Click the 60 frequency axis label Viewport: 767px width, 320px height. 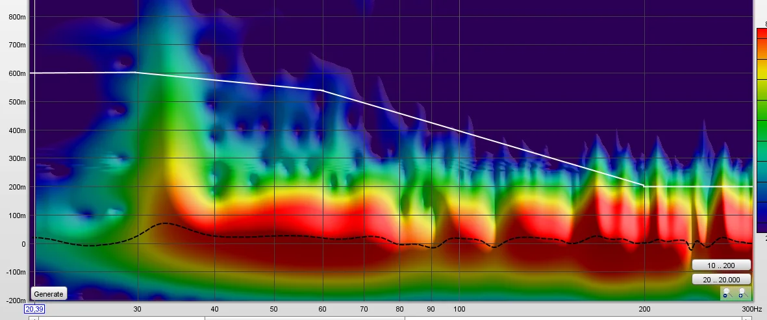click(323, 309)
